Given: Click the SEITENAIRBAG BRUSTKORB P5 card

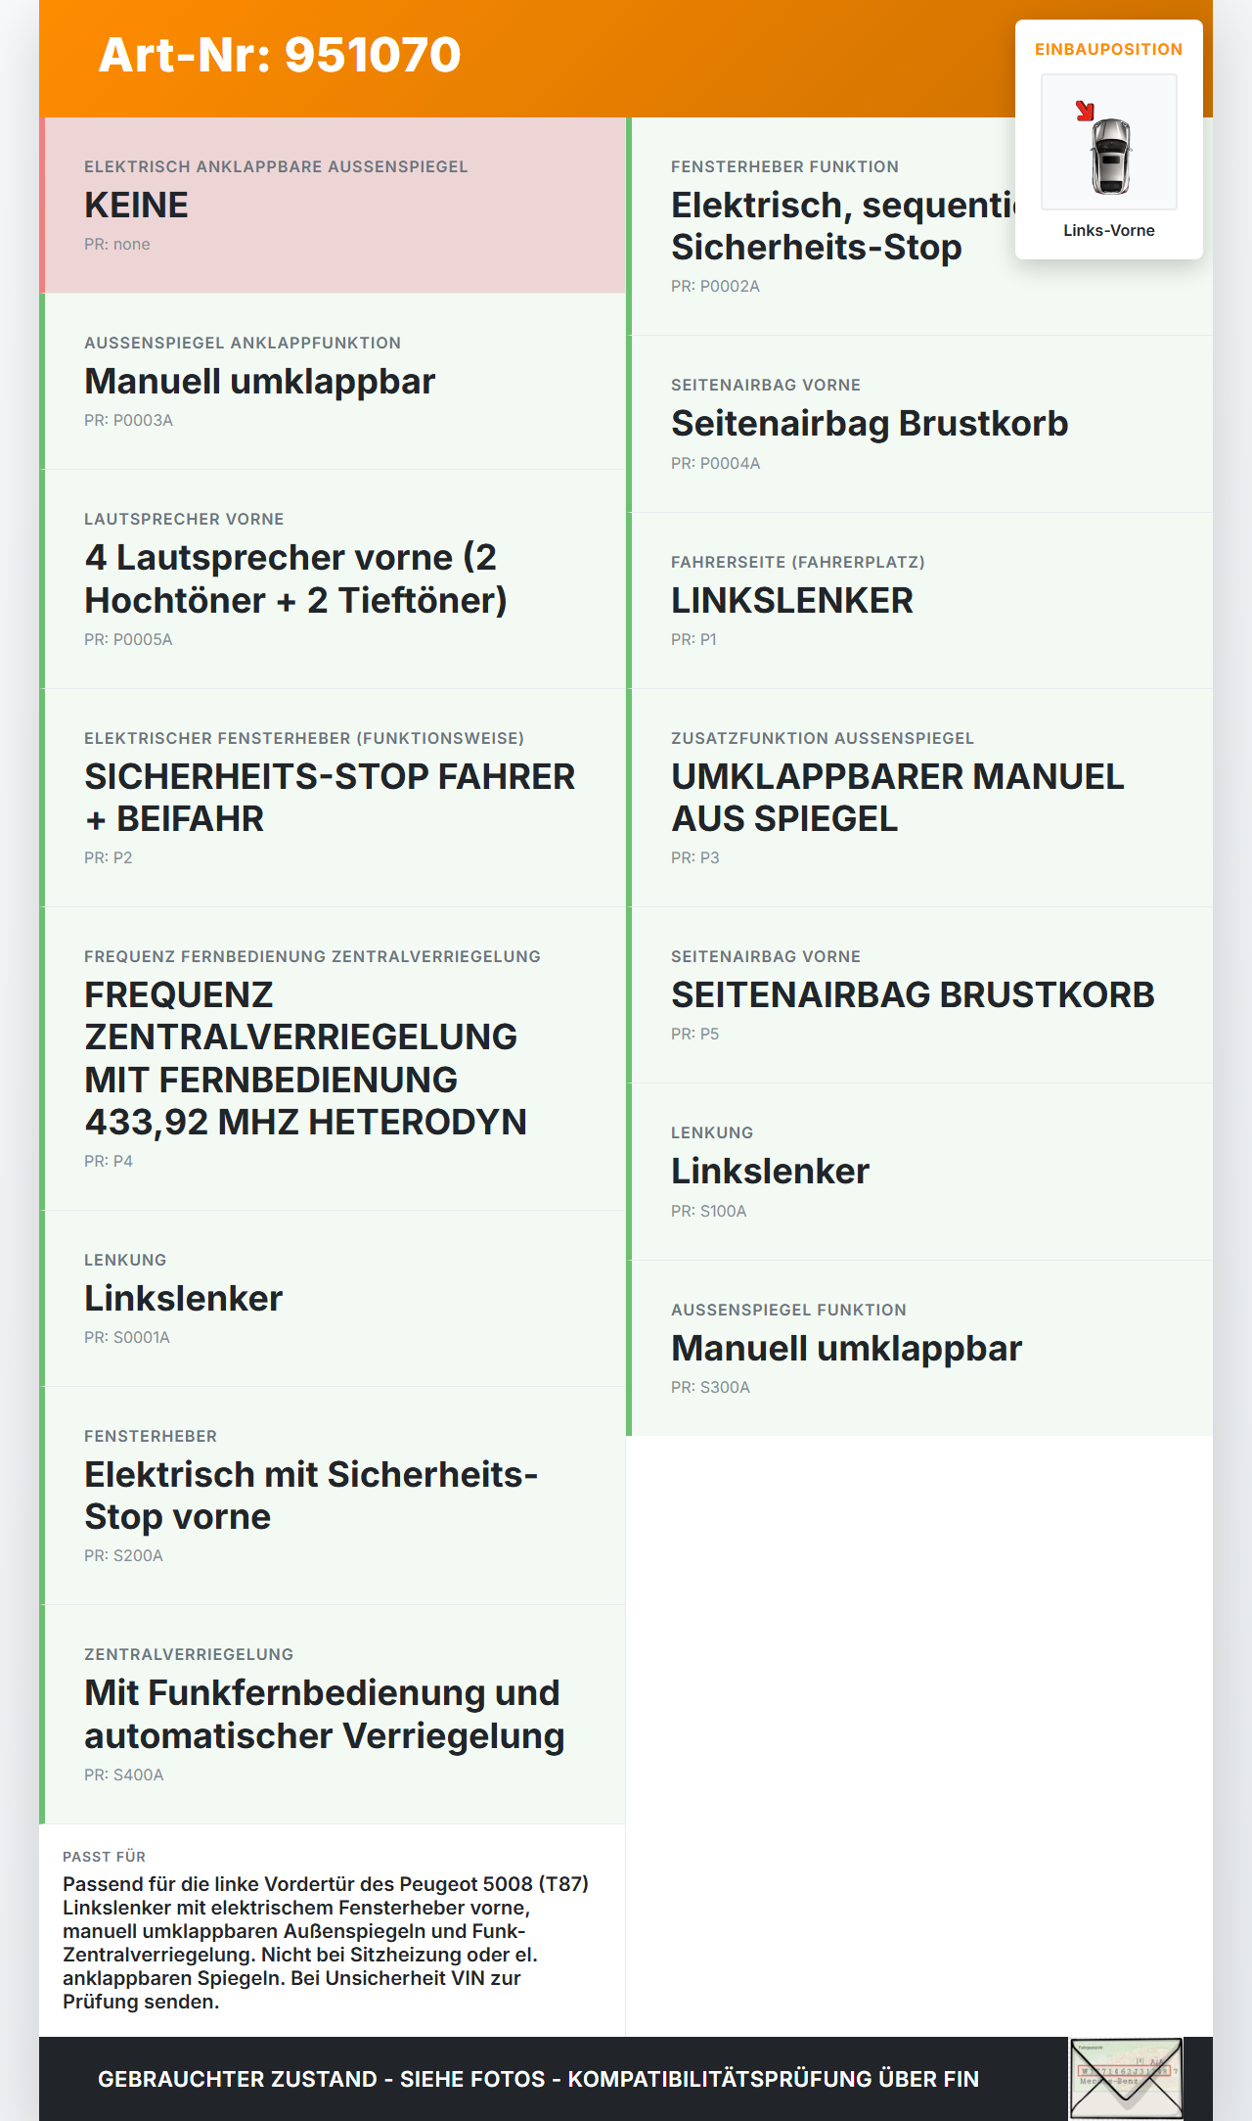Looking at the screenshot, I should [919, 995].
